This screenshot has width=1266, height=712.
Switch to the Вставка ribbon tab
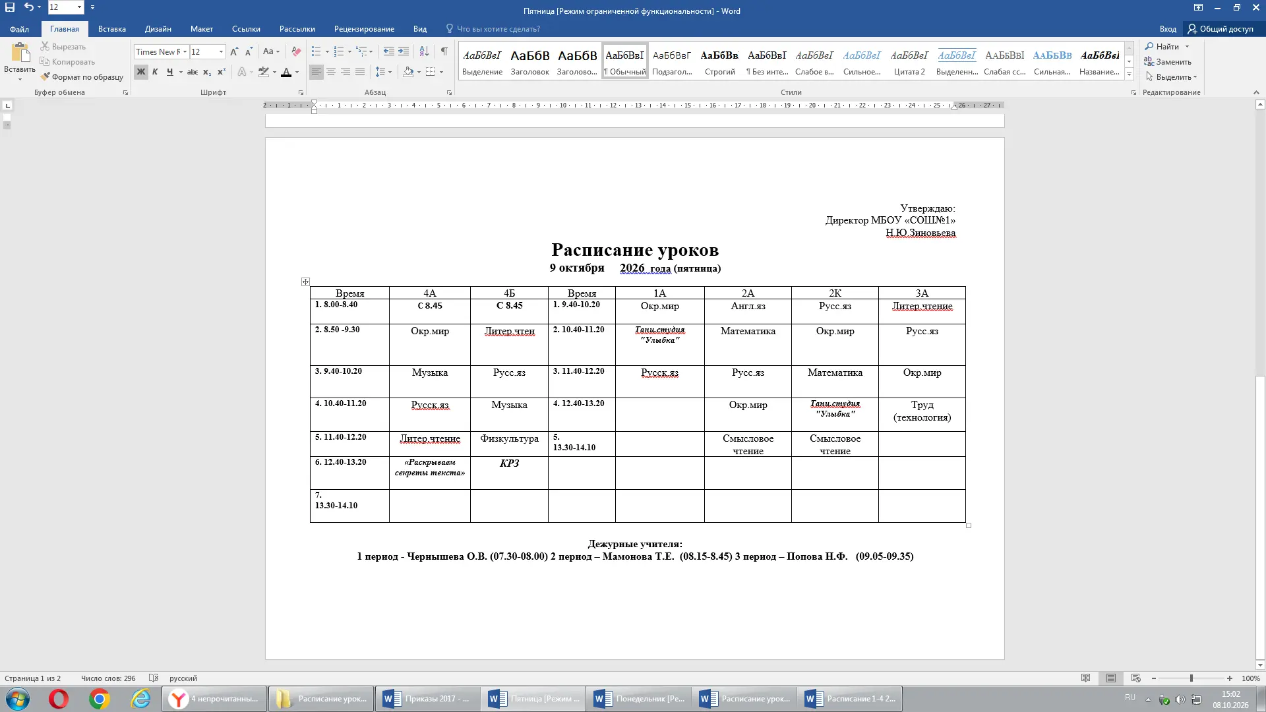click(112, 29)
